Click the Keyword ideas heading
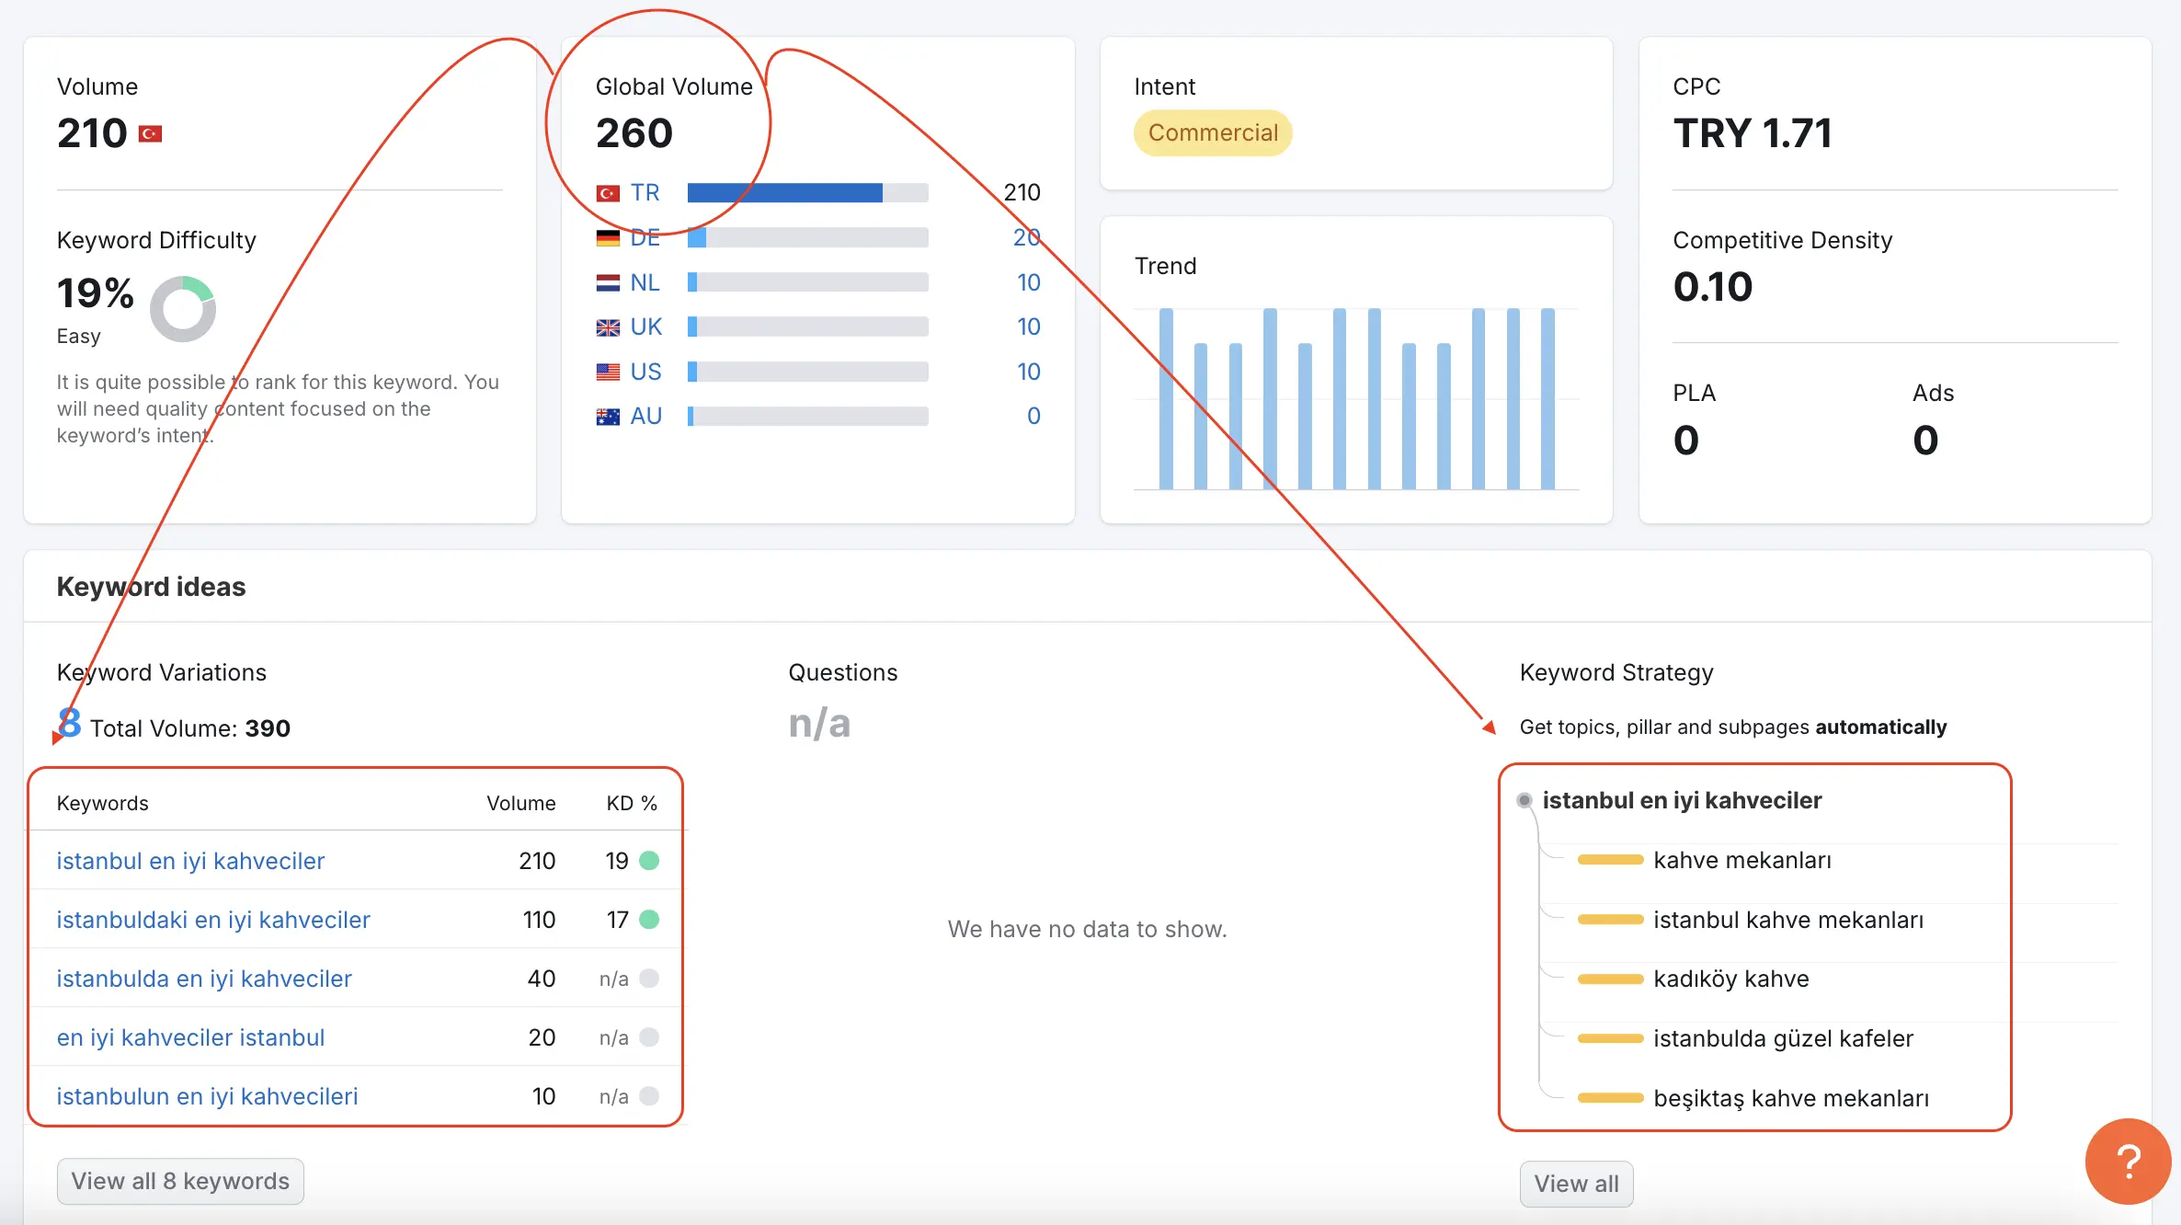This screenshot has height=1225, width=2181. click(151, 587)
